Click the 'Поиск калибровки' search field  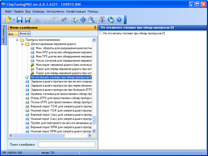(67, 145)
